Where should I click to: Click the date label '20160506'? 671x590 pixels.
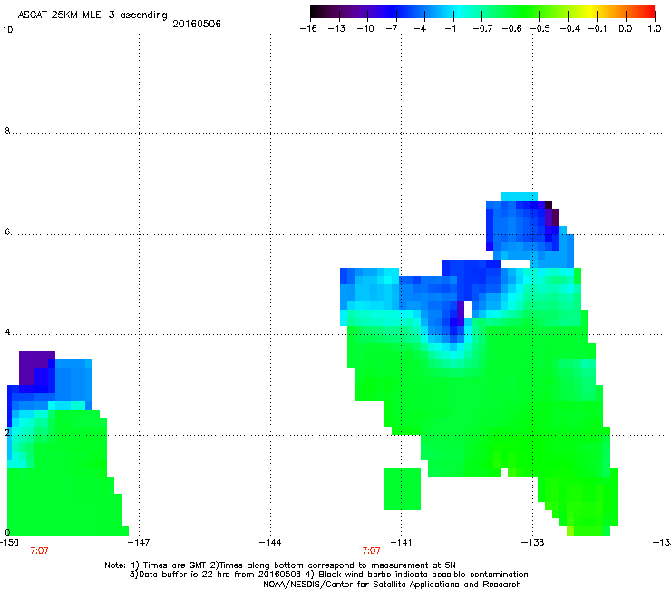197,24
